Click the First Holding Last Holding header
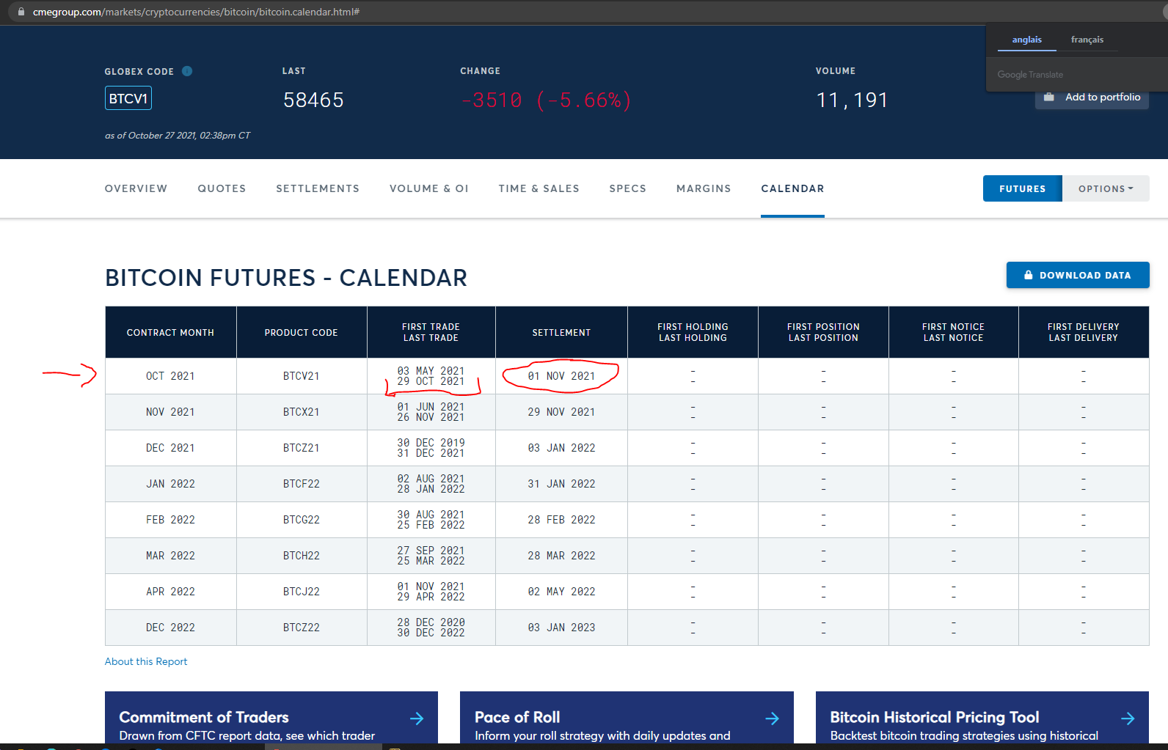 [x=693, y=332]
